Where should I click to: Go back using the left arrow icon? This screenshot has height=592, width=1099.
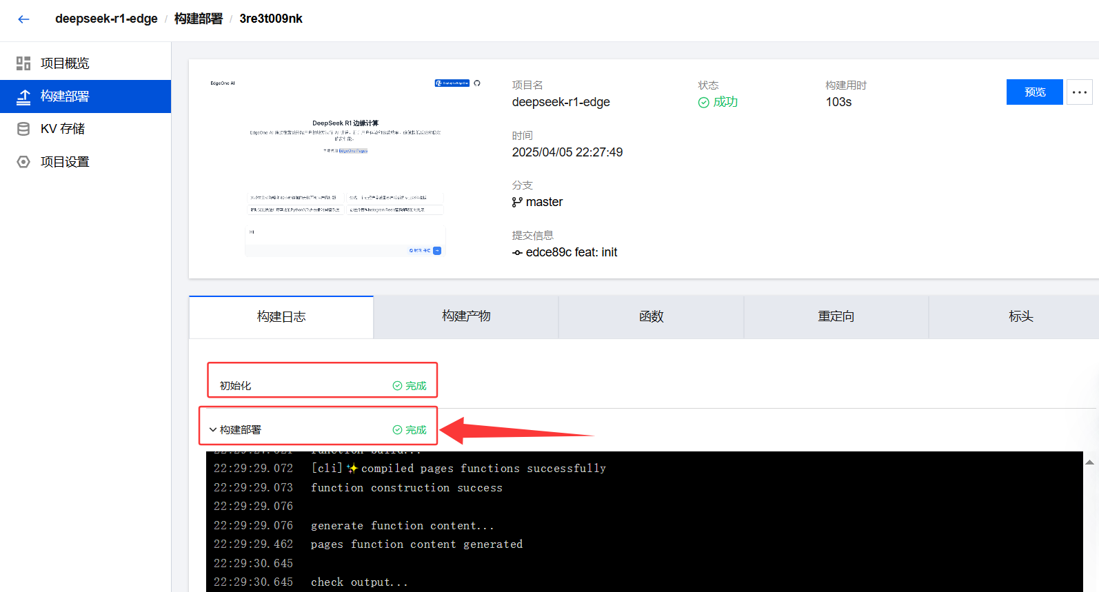coord(24,19)
